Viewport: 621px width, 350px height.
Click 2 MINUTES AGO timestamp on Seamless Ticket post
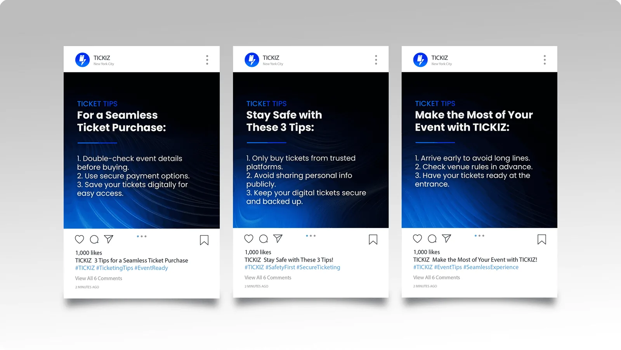(x=87, y=287)
